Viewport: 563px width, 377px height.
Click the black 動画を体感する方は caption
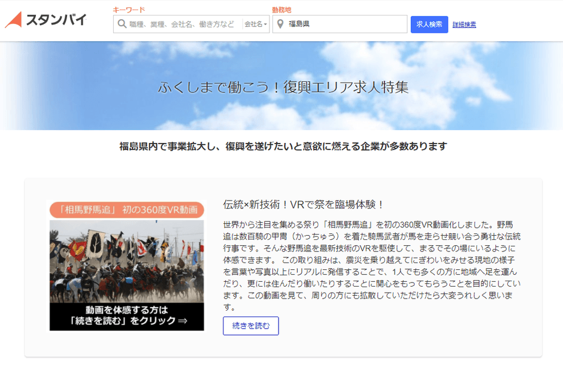click(x=126, y=315)
